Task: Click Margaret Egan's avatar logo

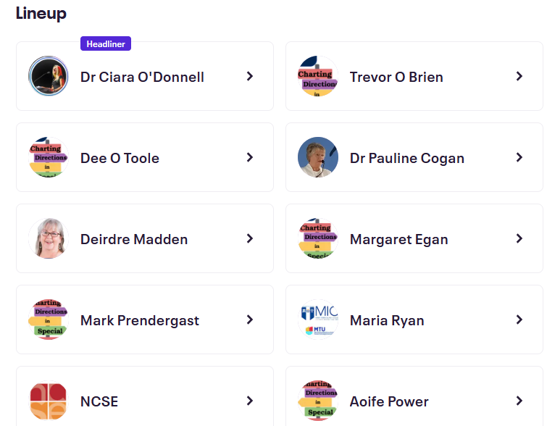Action: (318, 238)
